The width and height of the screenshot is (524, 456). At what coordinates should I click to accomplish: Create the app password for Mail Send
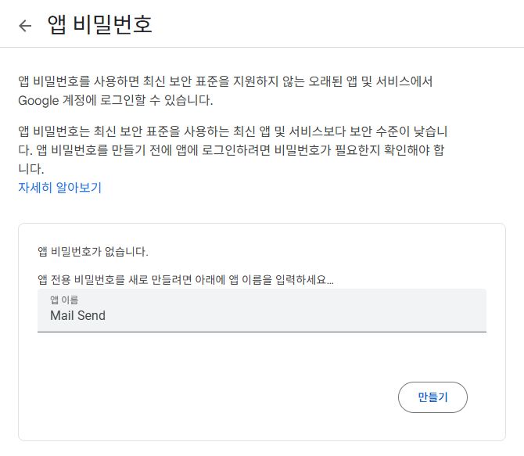point(432,397)
